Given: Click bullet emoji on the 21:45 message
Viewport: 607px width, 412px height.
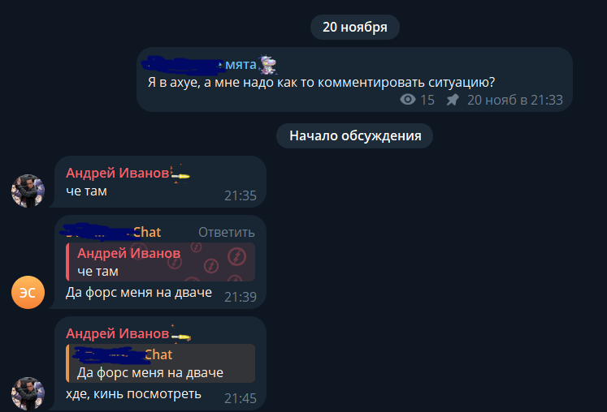Looking at the screenshot, I should coord(180,335).
